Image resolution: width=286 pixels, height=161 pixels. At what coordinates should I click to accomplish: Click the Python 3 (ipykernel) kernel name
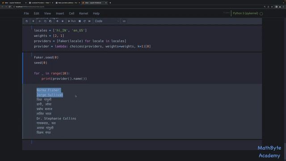click(245, 13)
